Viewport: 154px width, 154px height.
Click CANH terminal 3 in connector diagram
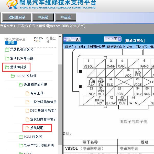[111, 64]
